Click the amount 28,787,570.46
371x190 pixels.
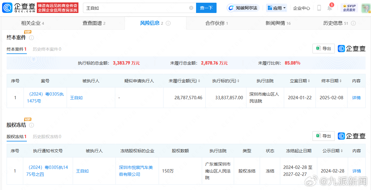[188, 98]
